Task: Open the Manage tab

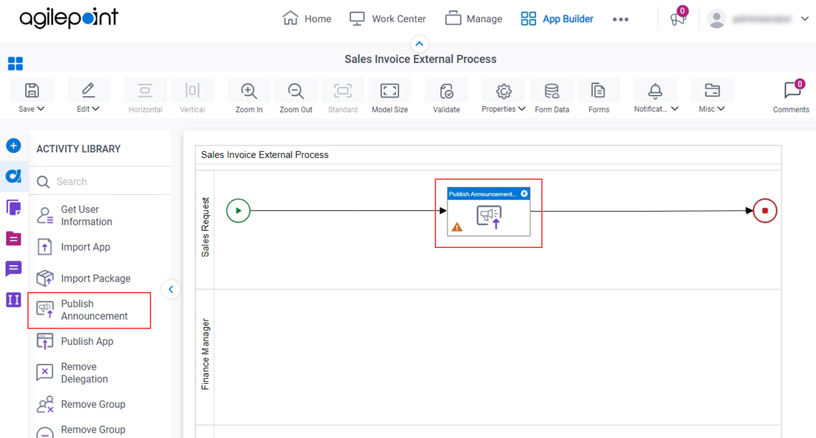Action: tap(474, 19)
